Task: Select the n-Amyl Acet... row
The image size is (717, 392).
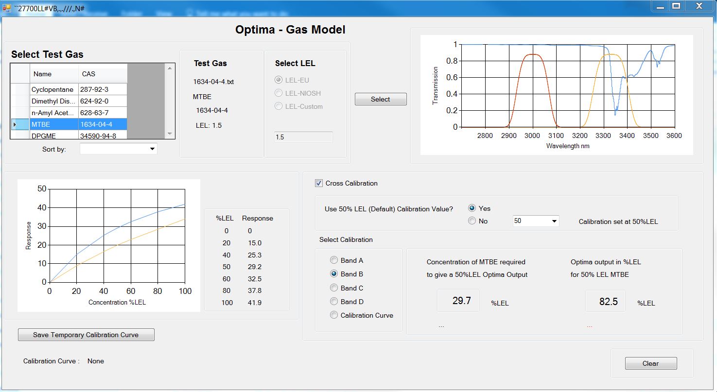Action: 69,113
